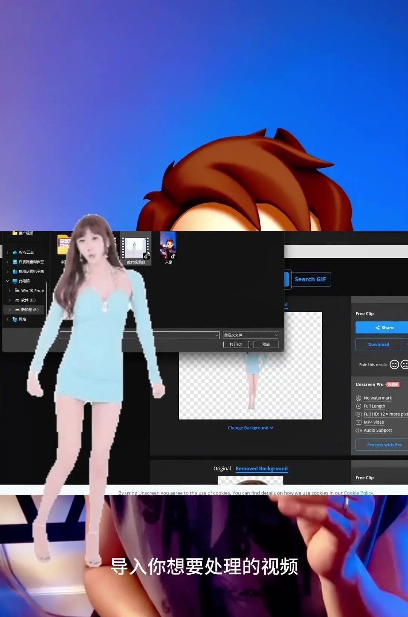This screenshot has height=617, width=408.
Task: Expand the Win 10 Pro drive node
Action: 10,290
